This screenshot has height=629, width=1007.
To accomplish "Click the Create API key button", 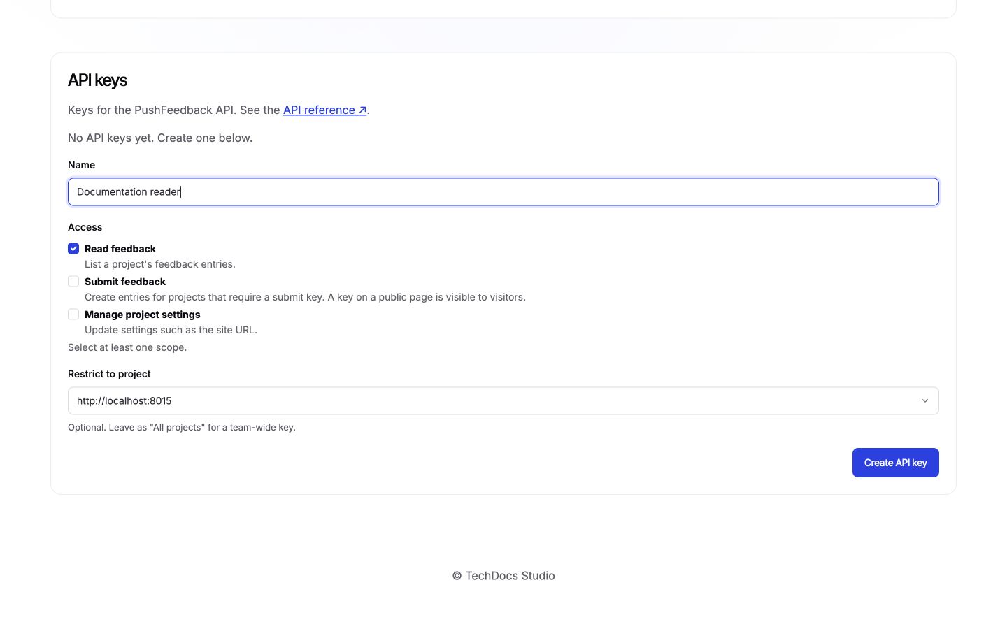I will (895, 463).
